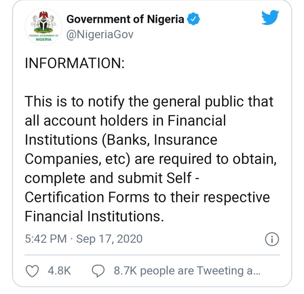This screenshot has width=304, height=294.
Task: Open the 8.7K people are Tweeting link
Action: (187, 271)
